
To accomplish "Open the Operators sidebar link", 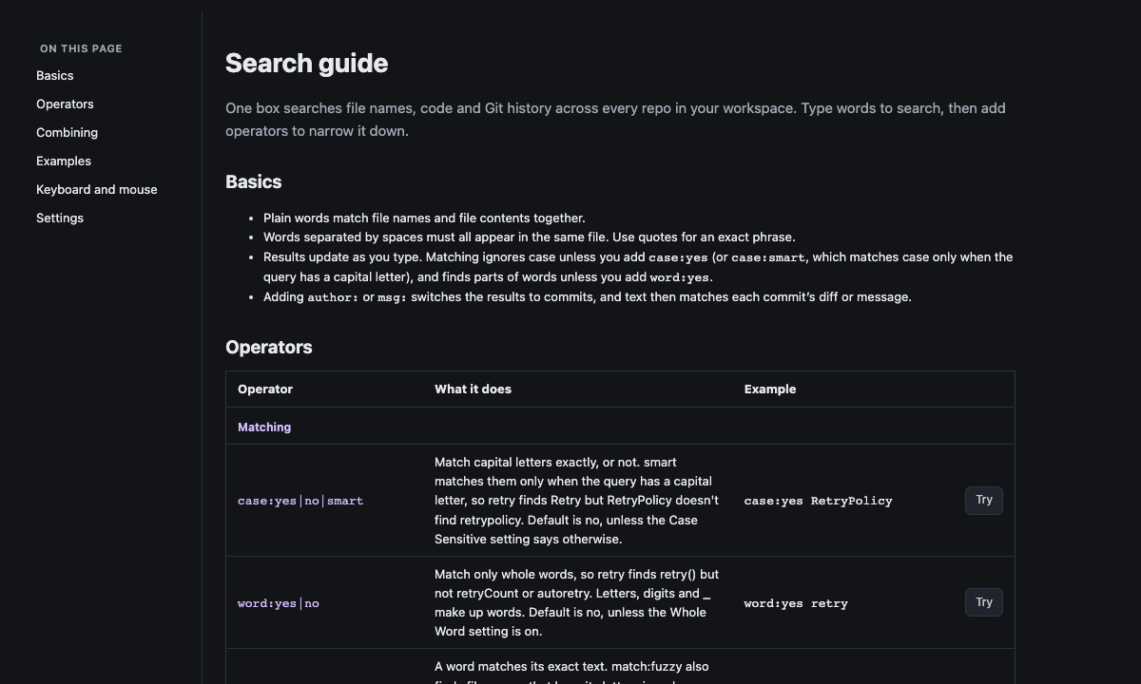I will [x=65, y=104].
